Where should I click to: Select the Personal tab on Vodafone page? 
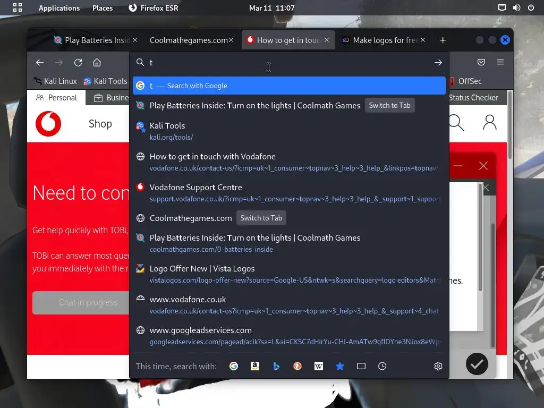56,98
